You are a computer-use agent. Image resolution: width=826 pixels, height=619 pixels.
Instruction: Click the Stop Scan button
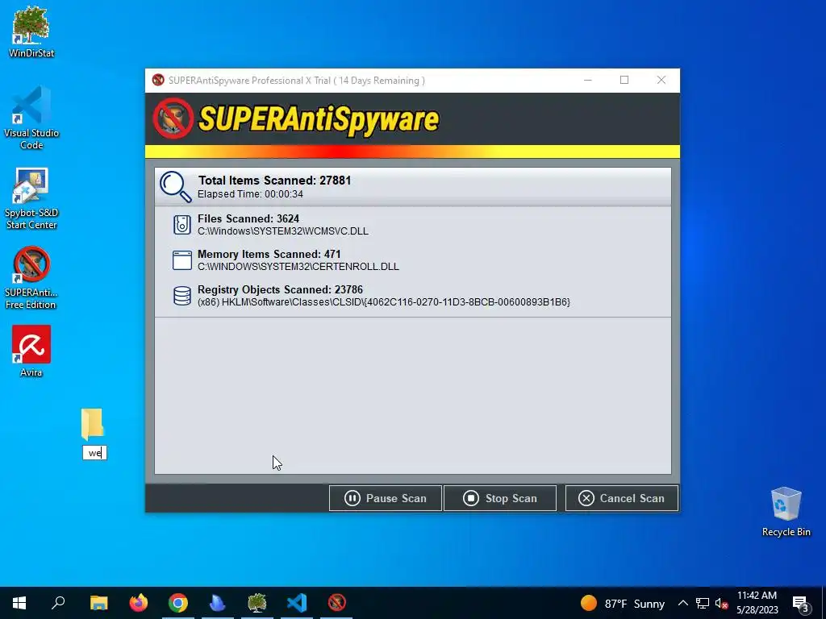[500, 498]
